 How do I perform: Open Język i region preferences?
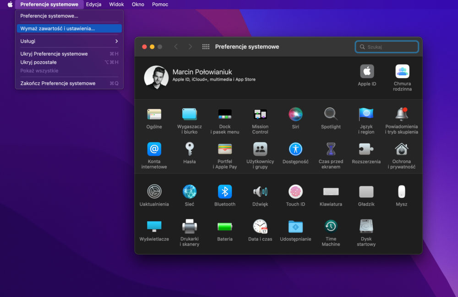click(366, 114)
